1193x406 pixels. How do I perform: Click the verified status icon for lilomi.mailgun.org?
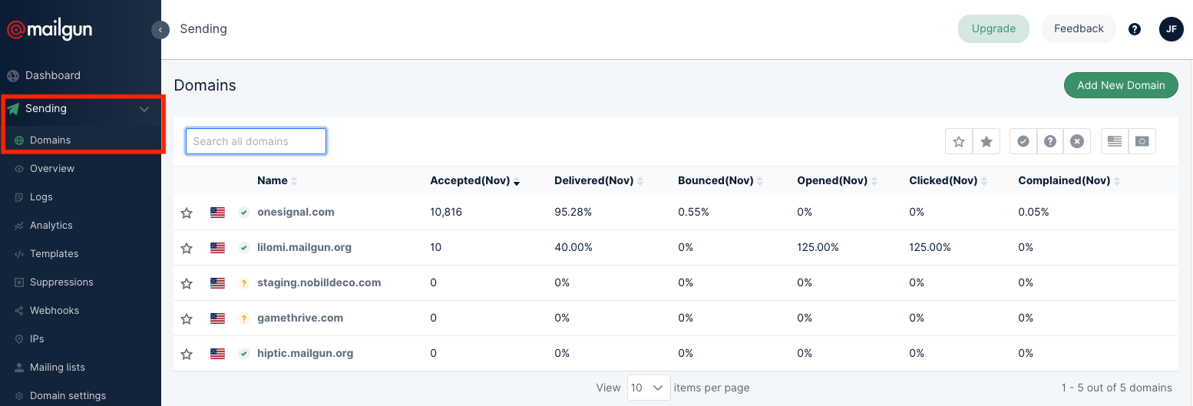click(x=244, y=248)
